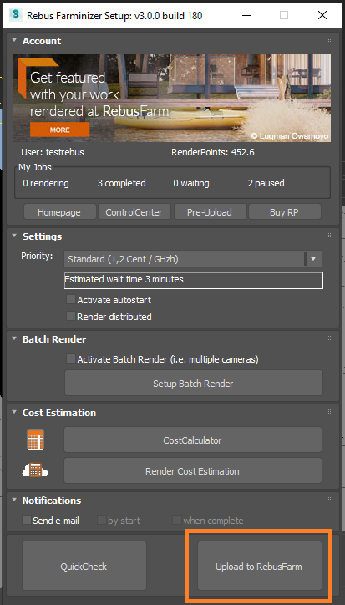Collapse the Notifications rollout

[14, 500]
